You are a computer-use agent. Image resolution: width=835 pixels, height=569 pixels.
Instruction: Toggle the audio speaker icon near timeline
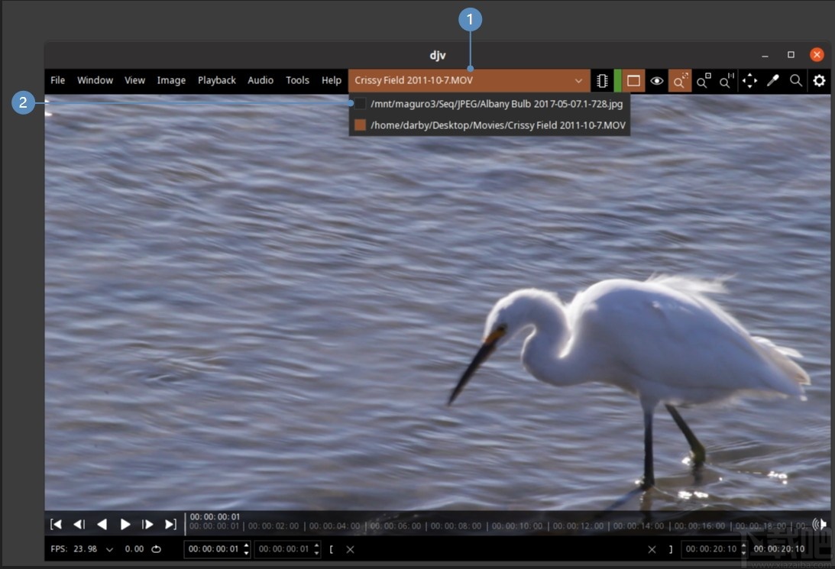[x=819, y=524]
